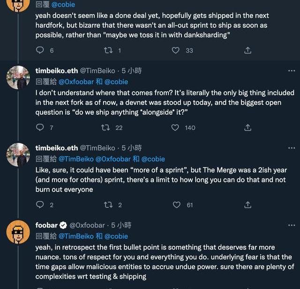Share the tweet about The Merge sprint

pos(248,204)
